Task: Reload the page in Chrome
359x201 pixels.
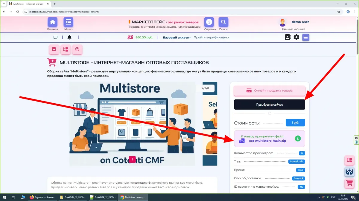Action: (18, 12)
